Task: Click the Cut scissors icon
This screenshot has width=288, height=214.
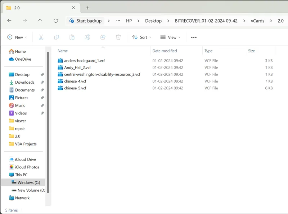Action: (41, 37)
